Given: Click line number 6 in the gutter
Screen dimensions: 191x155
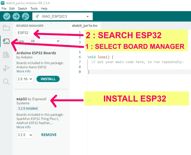Looking at the screenshot, I should [x=80, y=57].
